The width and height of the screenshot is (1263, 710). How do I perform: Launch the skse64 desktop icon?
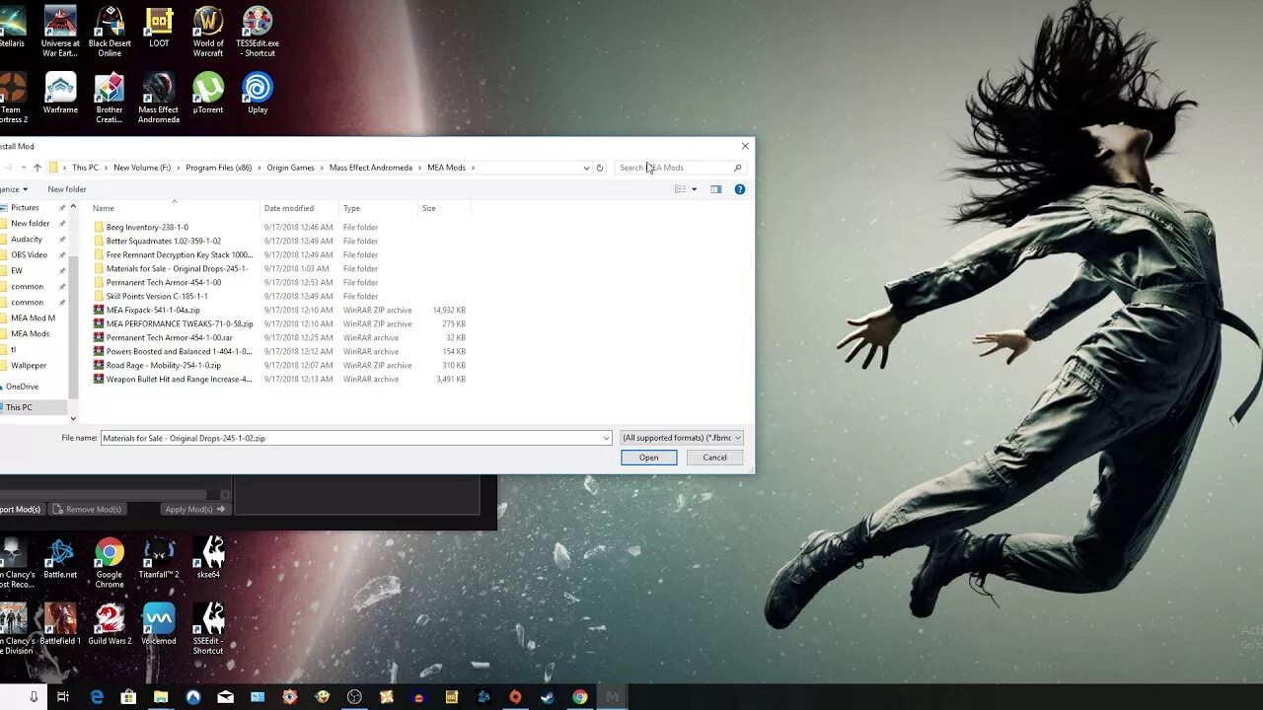[x=208, y=558]
